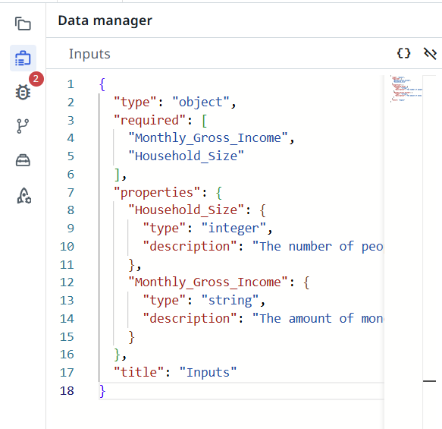Click the vertical scrollbar of the editor

click(x=429, y=251)
